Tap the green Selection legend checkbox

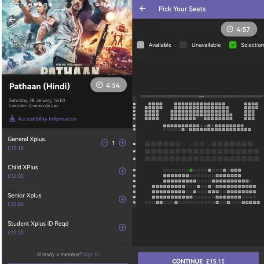tap(233, 45)
